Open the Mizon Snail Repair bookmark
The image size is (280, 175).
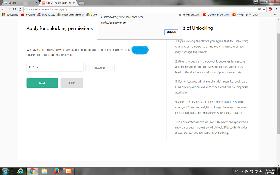coord(70,15)
